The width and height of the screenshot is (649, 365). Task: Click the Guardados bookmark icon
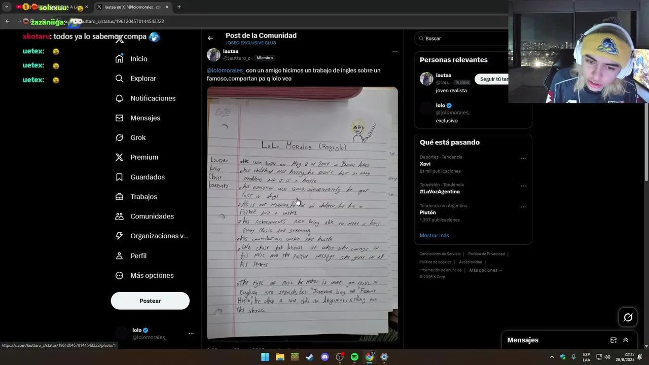[x=119, y=177]
